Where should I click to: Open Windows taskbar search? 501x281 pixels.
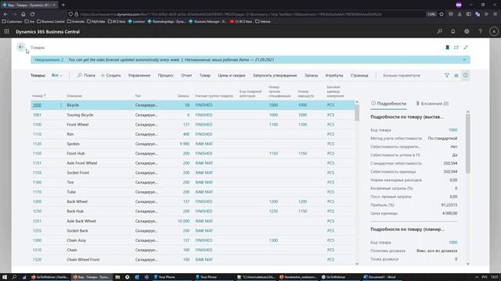14,277
